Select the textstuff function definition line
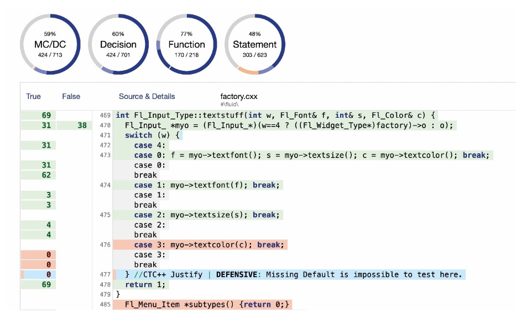The image size is (516, 329). [x=275, y=116]
